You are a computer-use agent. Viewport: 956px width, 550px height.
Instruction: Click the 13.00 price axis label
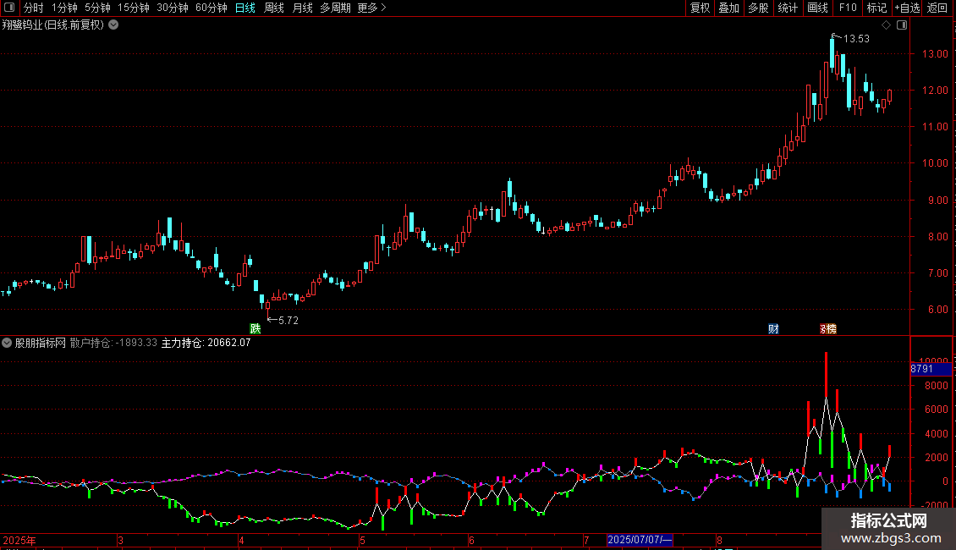tap(935, 53)
